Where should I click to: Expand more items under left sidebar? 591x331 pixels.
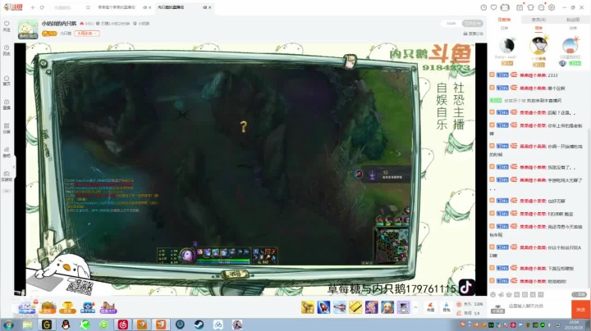[7, 191]
